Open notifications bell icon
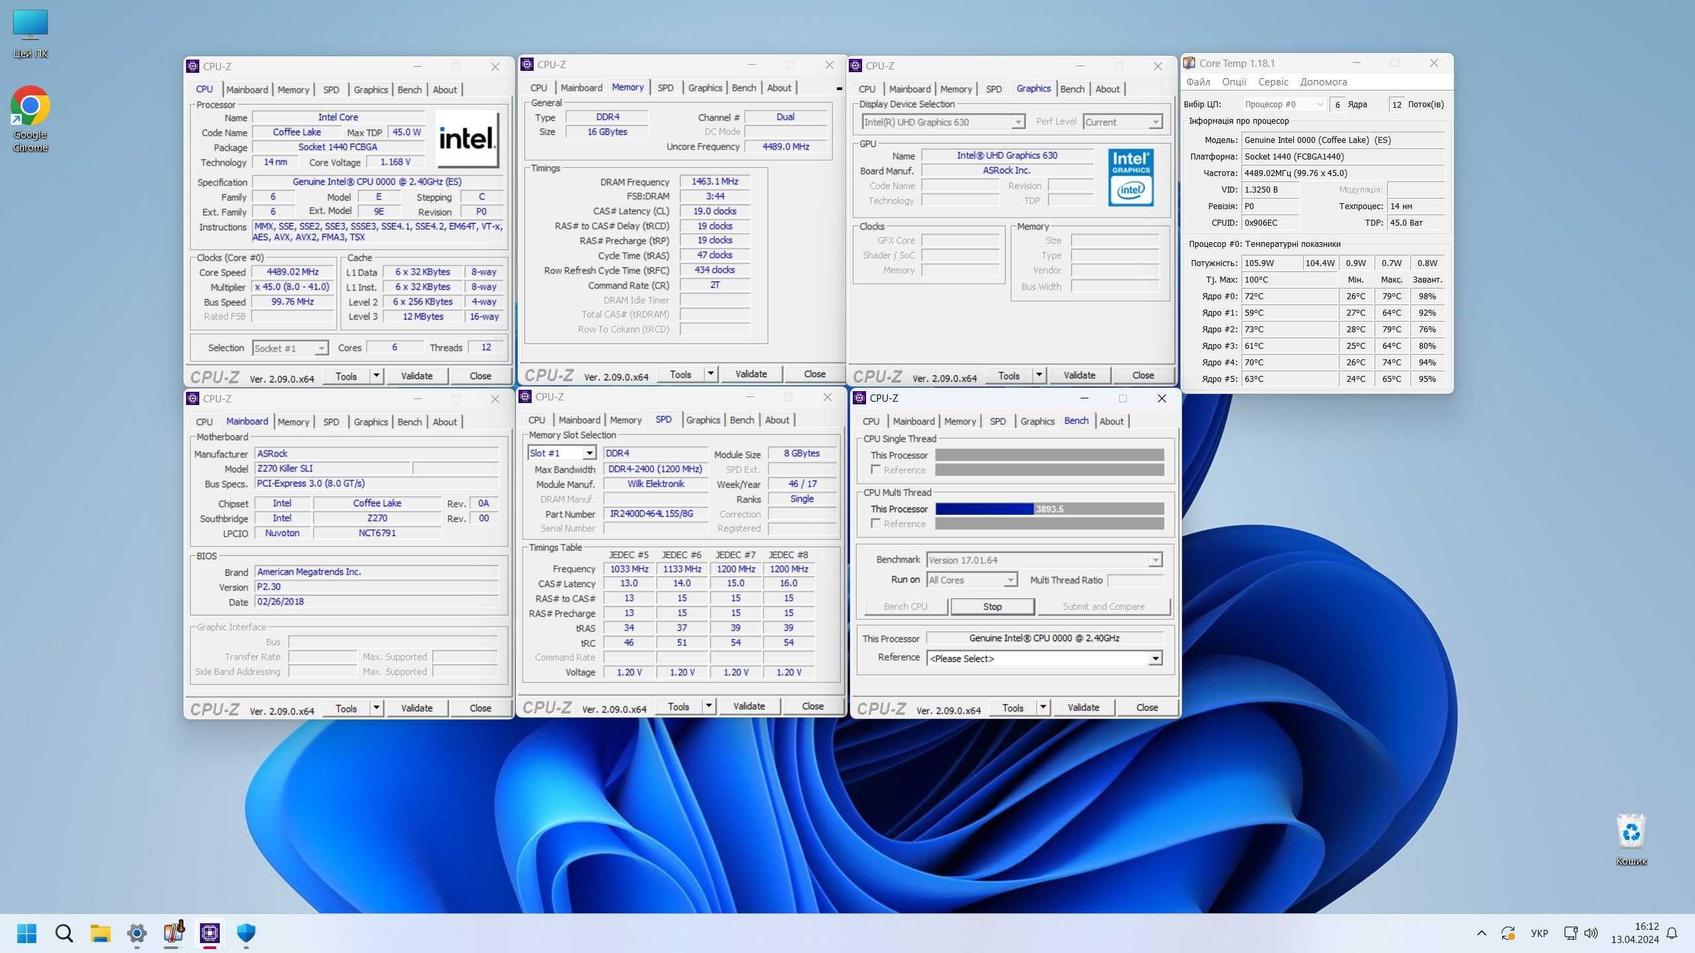 click(x=1672, y=933)
